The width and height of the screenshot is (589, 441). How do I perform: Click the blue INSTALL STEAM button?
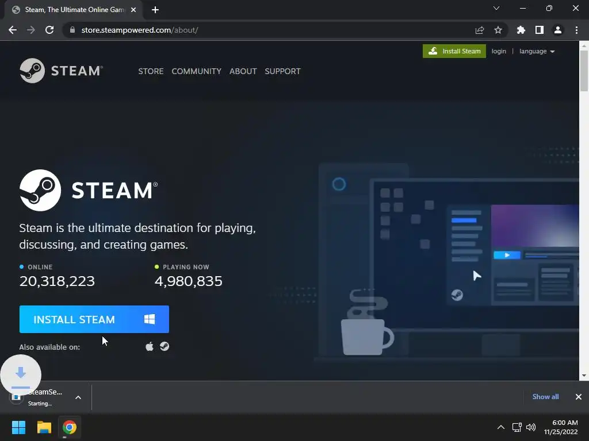(94, 319)
